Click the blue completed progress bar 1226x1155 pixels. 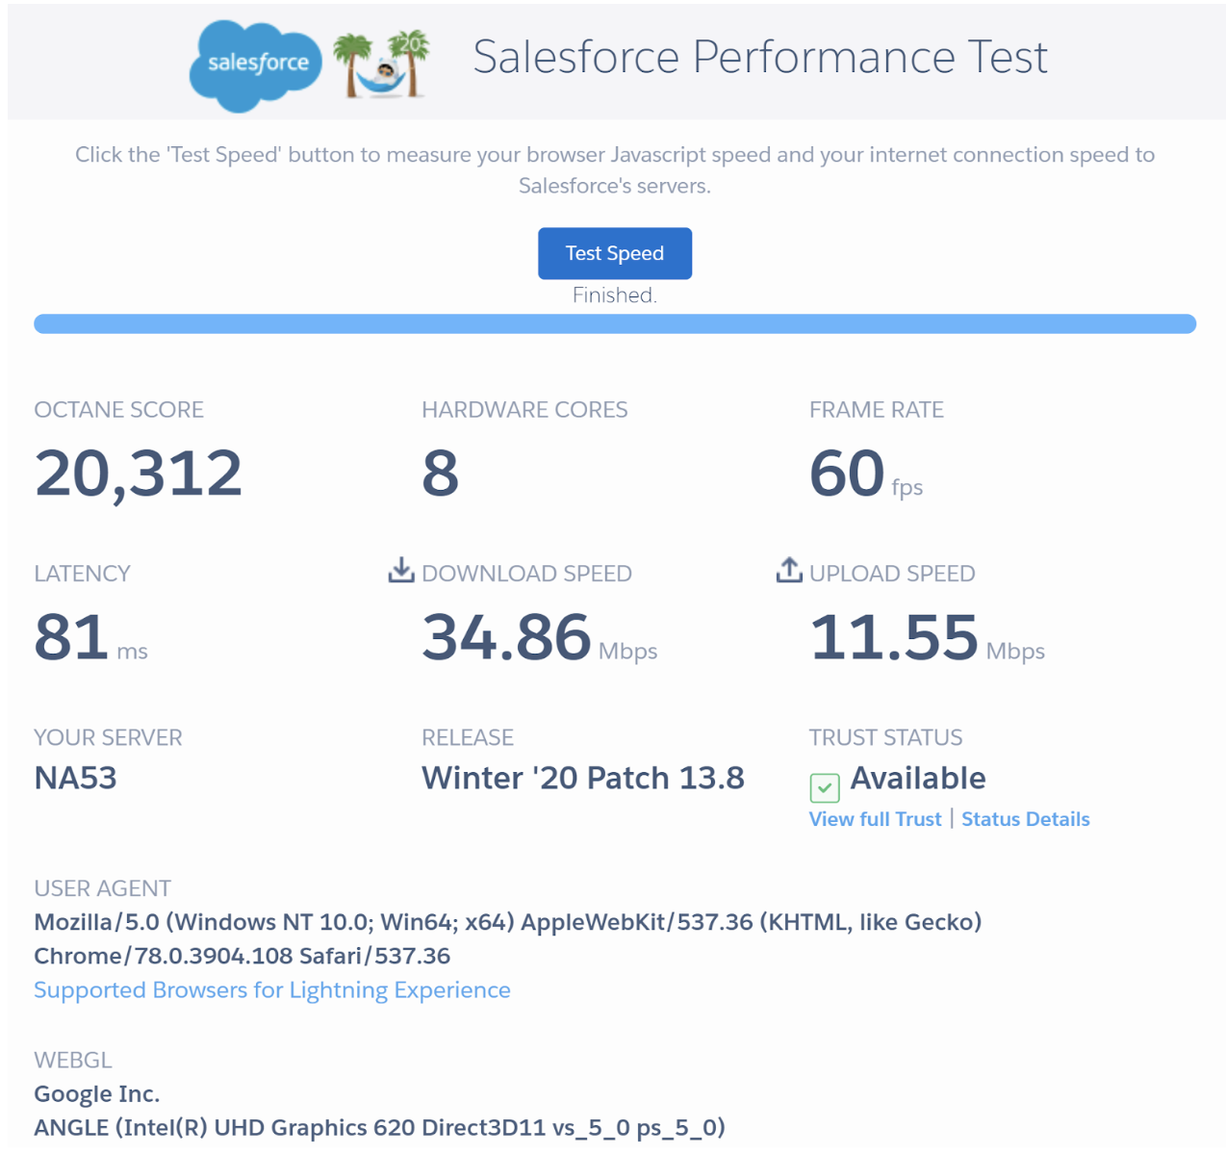click(615, 324)
